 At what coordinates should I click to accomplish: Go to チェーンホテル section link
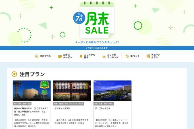coord(153,56)
